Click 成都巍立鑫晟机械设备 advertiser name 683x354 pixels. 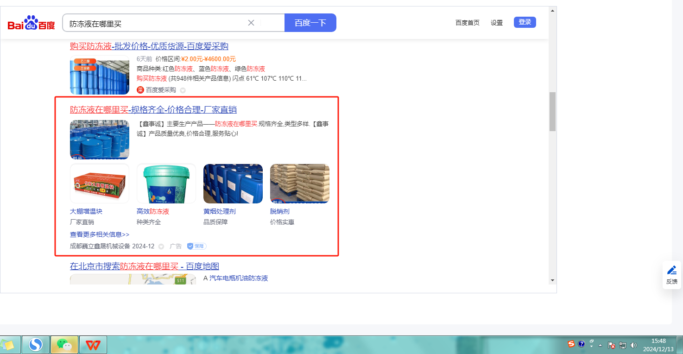click(100, 247)
